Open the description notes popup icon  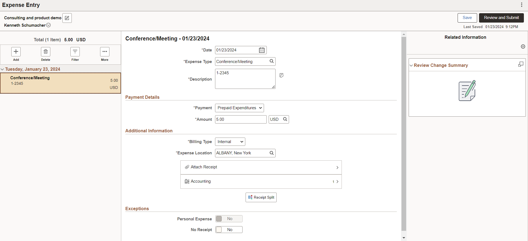pos(282,75)
